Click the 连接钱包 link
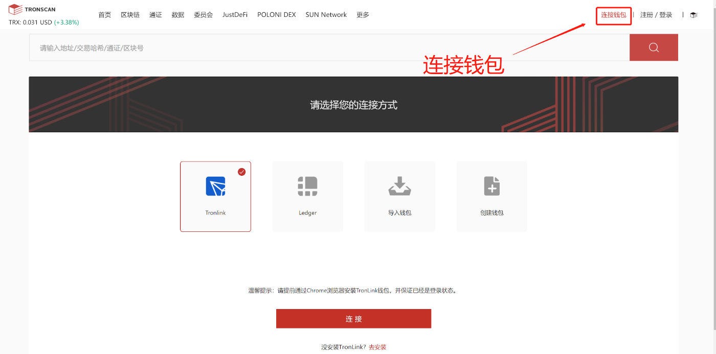The image size is (716, 354). click(x=614, y=15)
